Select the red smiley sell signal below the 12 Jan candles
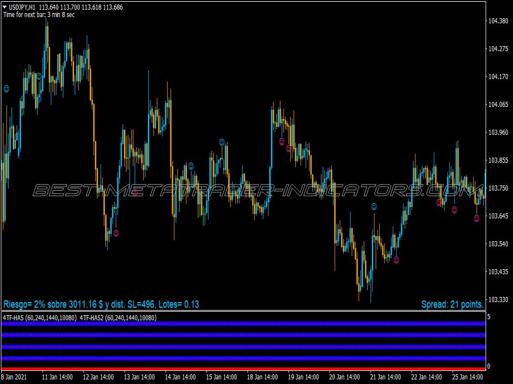The image size is (513, 384). click(x=116, y=232)
